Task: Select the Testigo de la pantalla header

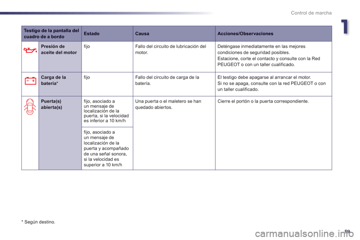Action: 51,33
